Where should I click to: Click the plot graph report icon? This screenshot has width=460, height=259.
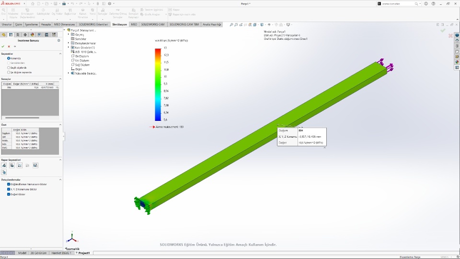tap(20, 165)
